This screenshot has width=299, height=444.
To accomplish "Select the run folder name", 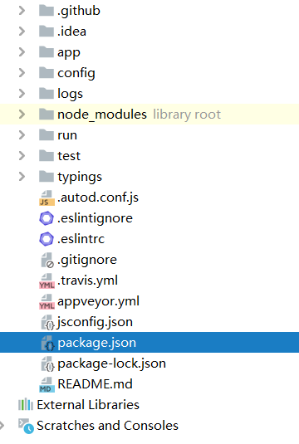I will tap(67, 135).
